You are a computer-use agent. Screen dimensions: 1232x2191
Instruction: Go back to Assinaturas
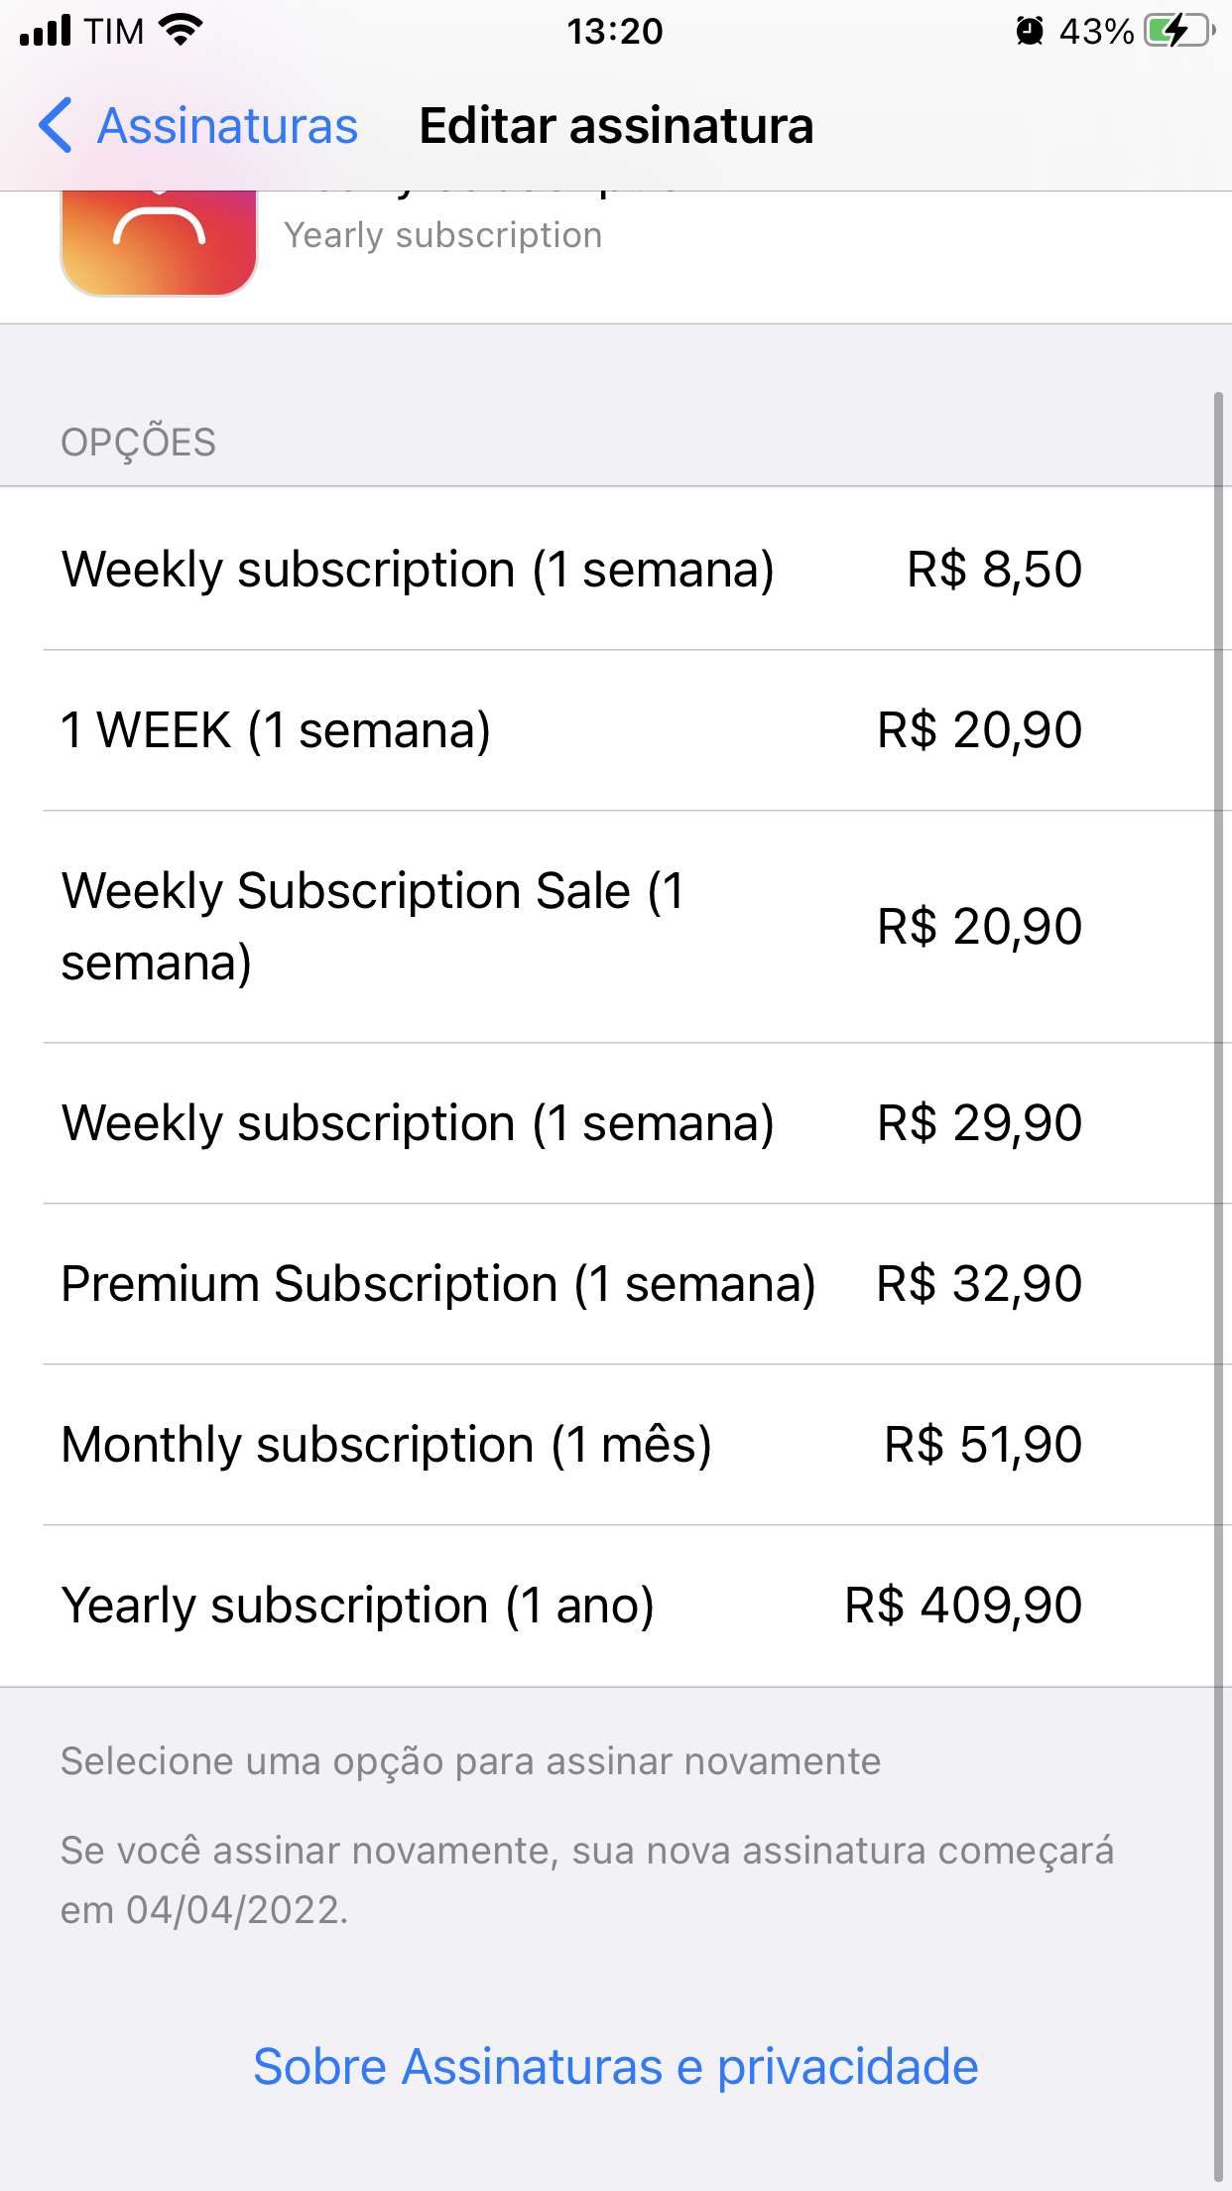coord(227,126)
